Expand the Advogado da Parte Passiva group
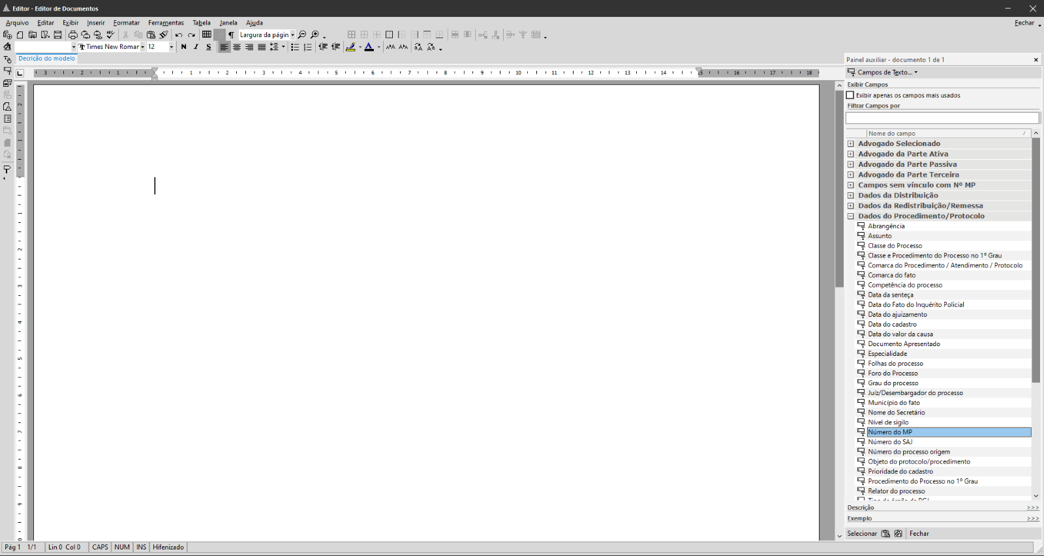Image resolution: width=1044 pixels, height=556 pixels. (x=850, y=164)
